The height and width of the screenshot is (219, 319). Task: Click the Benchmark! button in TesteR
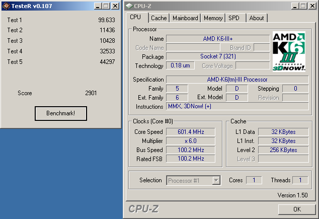(x=60, y=113)
